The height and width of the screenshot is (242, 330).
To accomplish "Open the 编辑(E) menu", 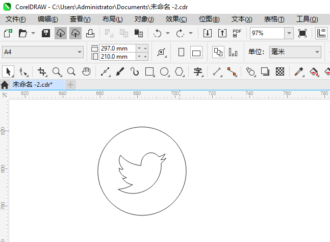I will click(48, 19).
